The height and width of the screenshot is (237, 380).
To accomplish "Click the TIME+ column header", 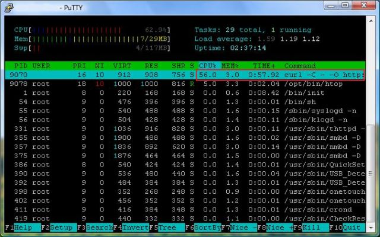I will [x=264, y=66].
